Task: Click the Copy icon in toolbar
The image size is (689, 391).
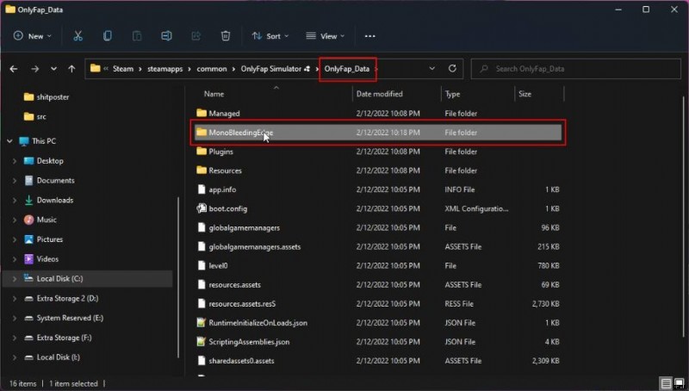Action: [x=107, y=36]
